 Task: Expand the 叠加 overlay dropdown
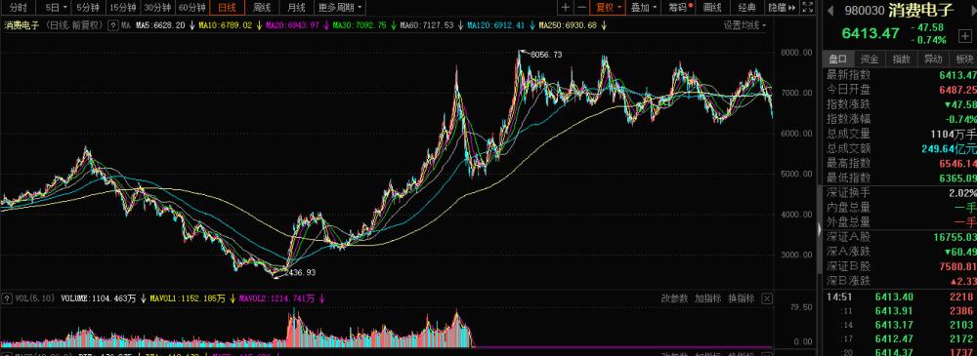[644, 8]
